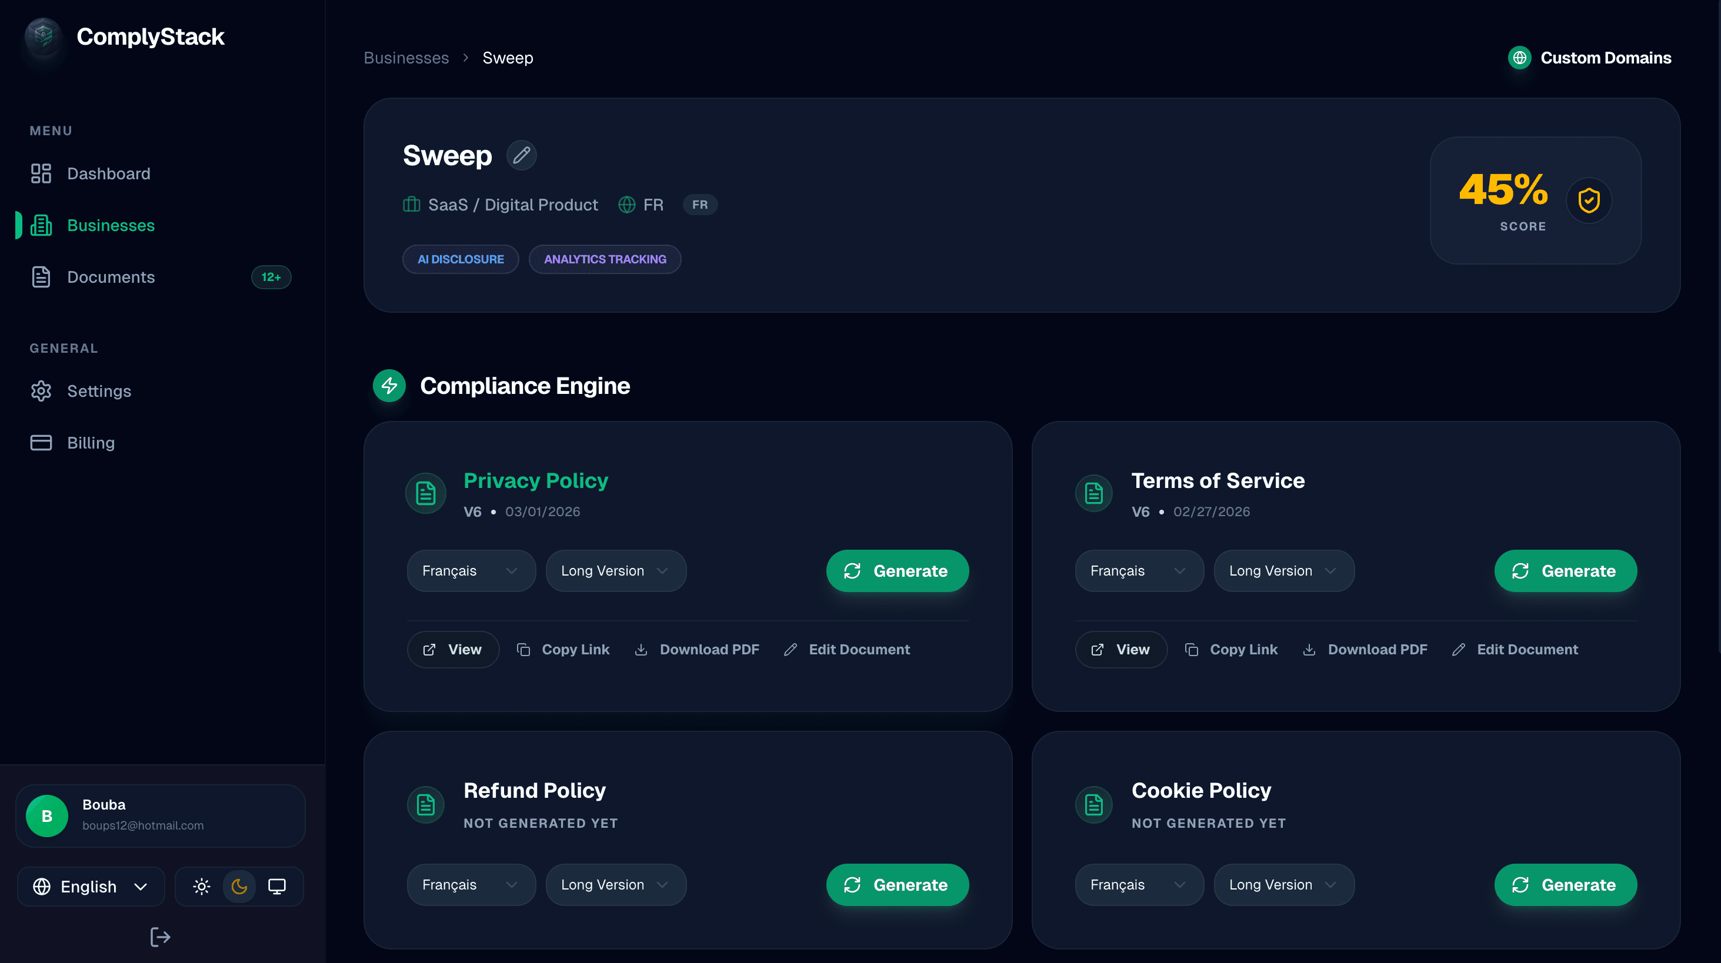Copy Link for the Privacy Policy
Image resolution: width=1721 pixels, height=963 pixels.
pos(565,648)
